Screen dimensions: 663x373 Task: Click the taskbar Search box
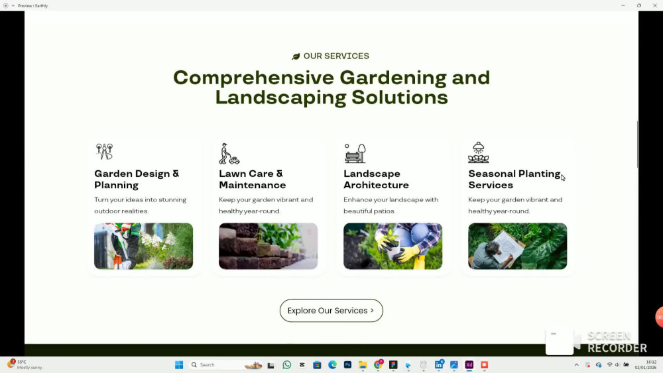click(x=226, y=364)
